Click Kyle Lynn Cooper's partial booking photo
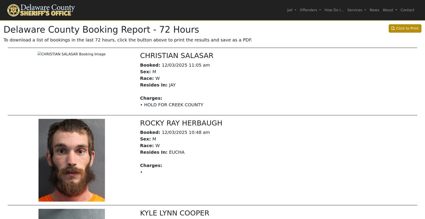The height and width of the screenshot is (219, 425). coord(72,214)
